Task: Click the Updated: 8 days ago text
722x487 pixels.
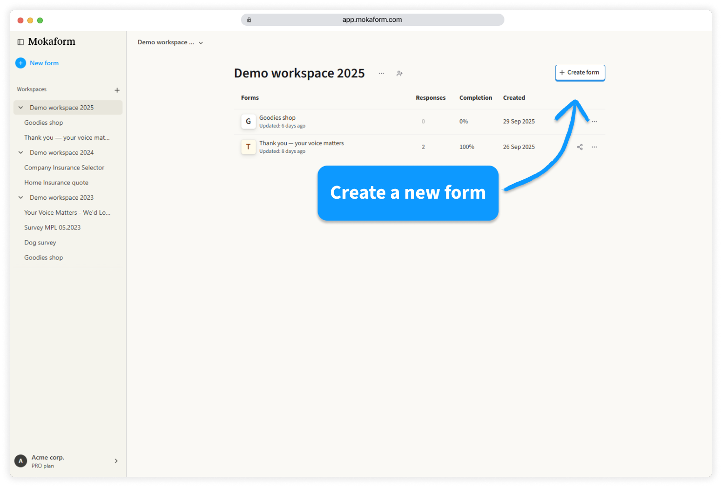Action: (282, 151)
